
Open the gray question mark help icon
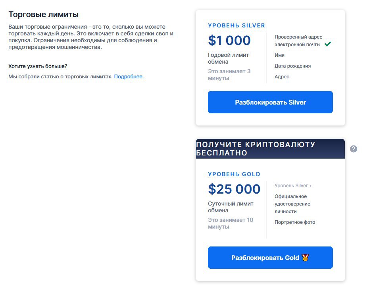click(354, 149)
